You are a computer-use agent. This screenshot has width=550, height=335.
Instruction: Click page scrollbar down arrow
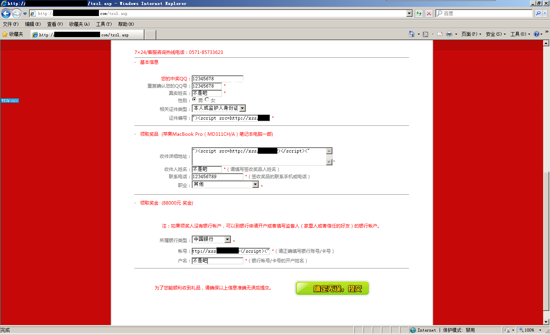[546, 322]
